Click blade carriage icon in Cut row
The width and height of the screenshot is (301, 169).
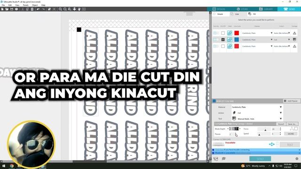tap(294, 39)
